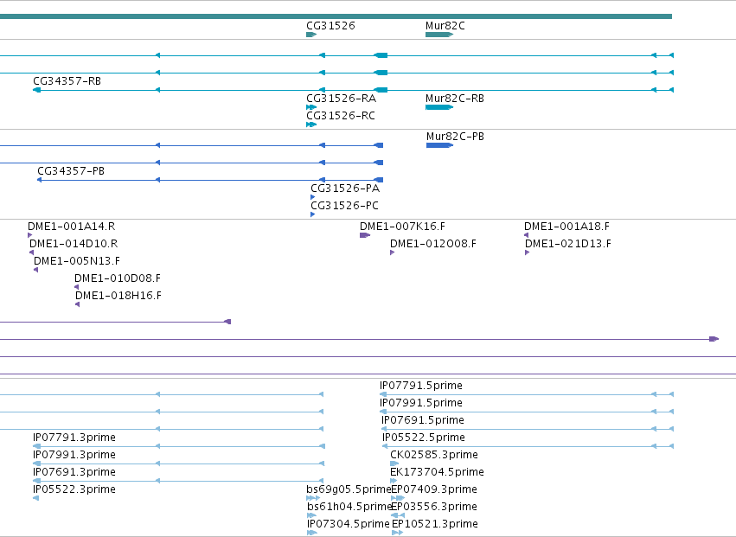Click the bs69g05.5prime EST label
The width and height of the screenshot is (736, 537).
[x=349, y=489]
